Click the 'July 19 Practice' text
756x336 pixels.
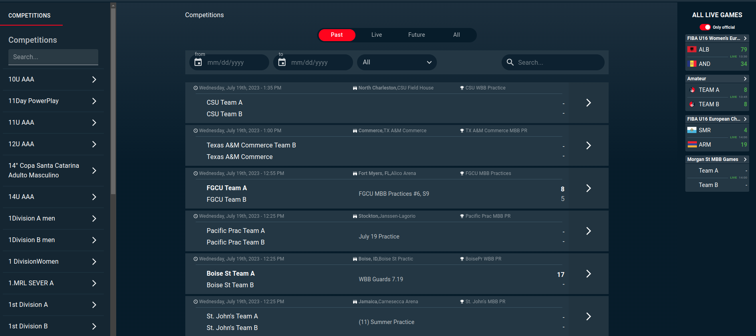pos(379,237)
